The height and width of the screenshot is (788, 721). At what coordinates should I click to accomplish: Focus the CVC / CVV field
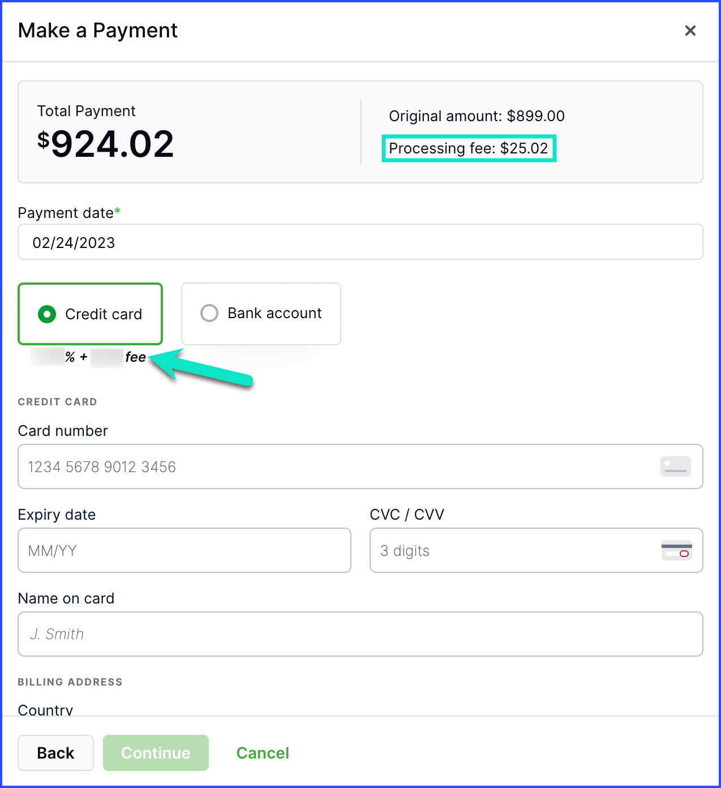click(536, 550)
